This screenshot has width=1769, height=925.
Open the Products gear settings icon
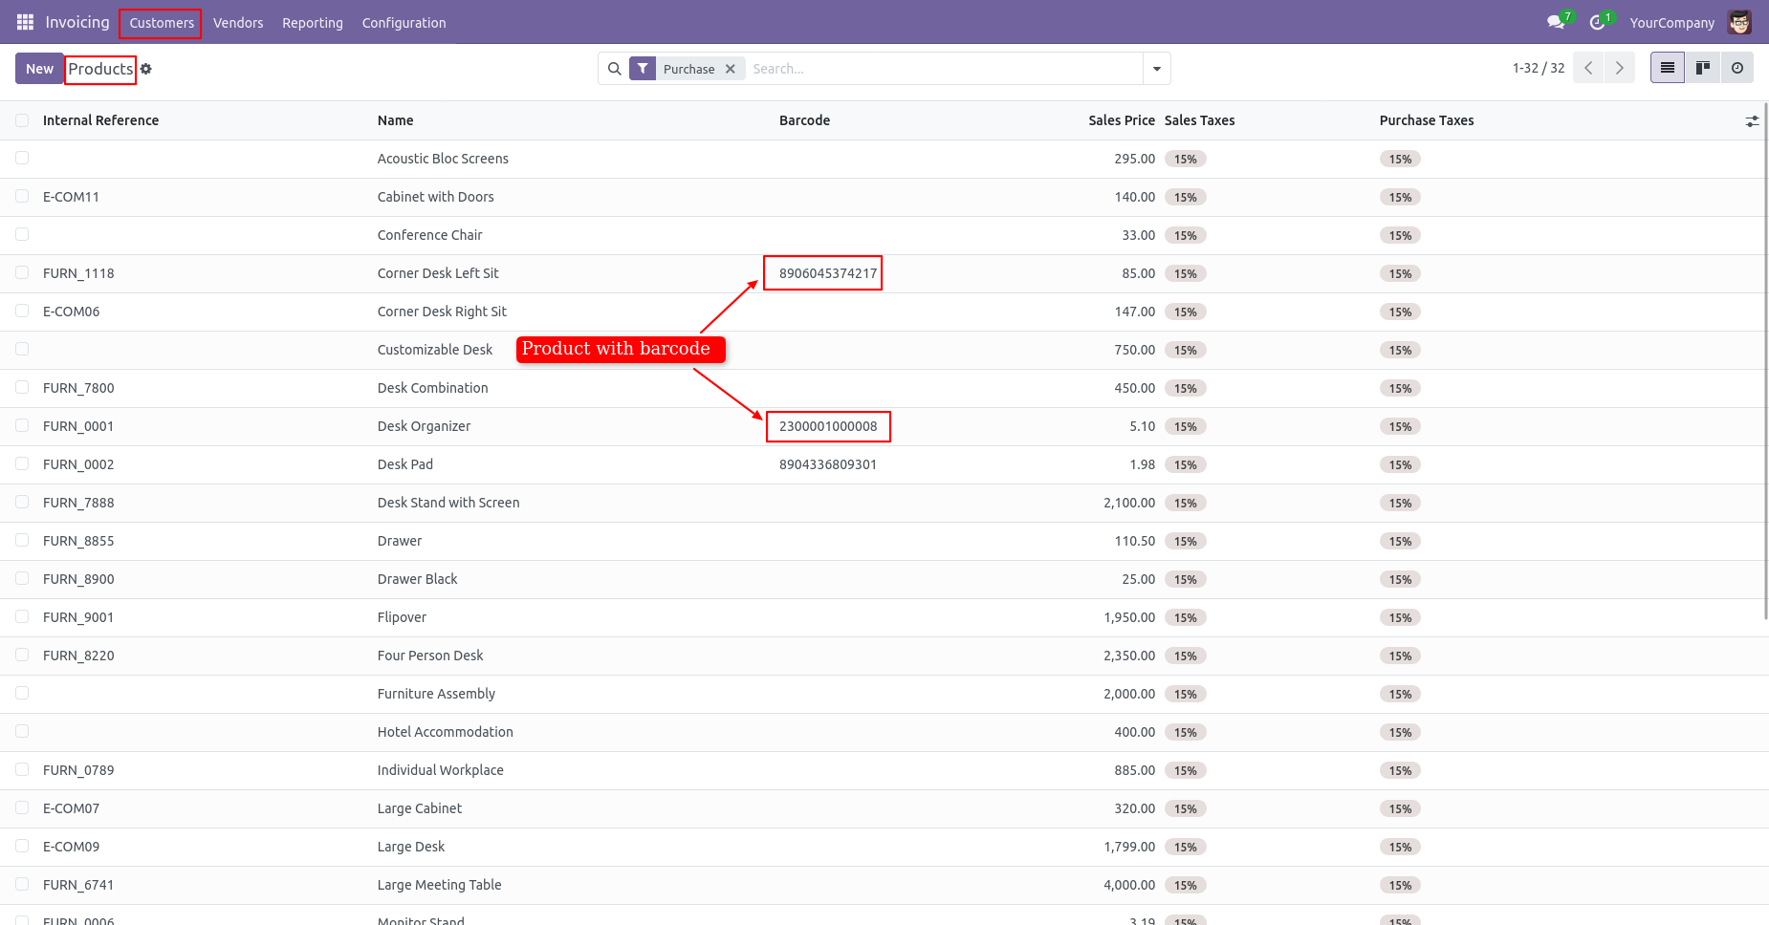146,69
